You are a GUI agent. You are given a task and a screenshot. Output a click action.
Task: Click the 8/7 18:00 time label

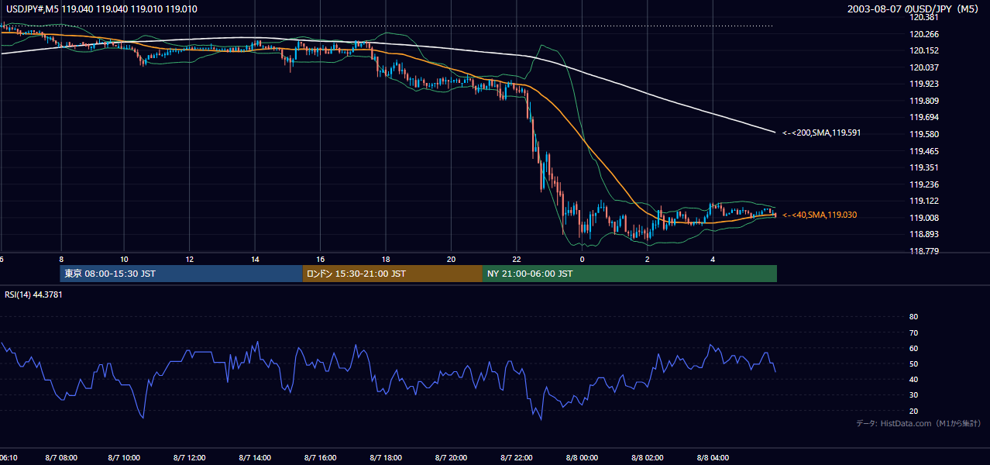coord(385,457)
